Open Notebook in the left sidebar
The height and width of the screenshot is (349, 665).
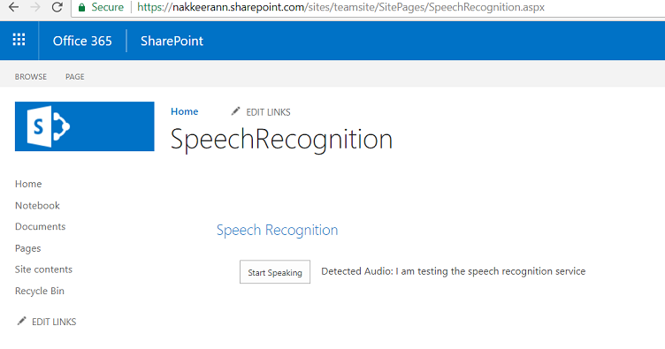(x=37, y=205)
